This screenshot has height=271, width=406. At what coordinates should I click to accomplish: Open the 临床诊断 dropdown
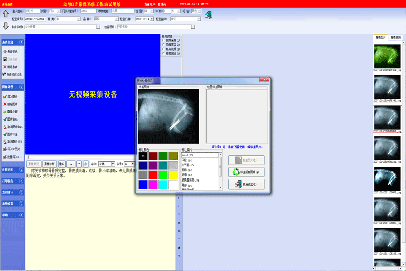(x=98, y=27)
